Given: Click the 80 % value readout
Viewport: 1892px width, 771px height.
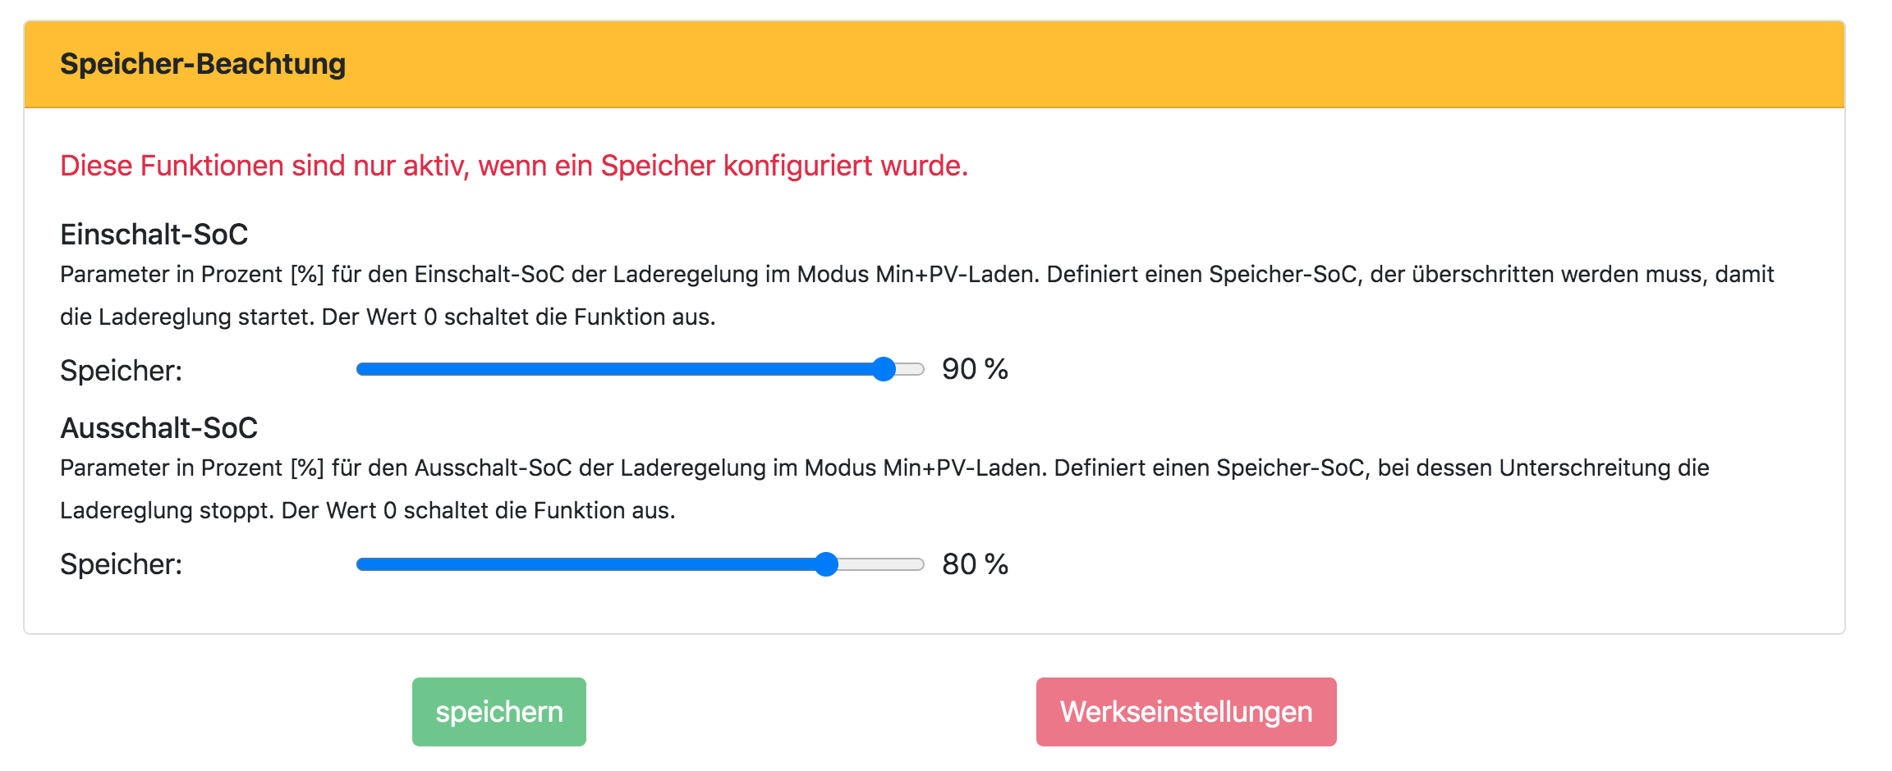Looking at the screenshot, I should tap(975, 564).
